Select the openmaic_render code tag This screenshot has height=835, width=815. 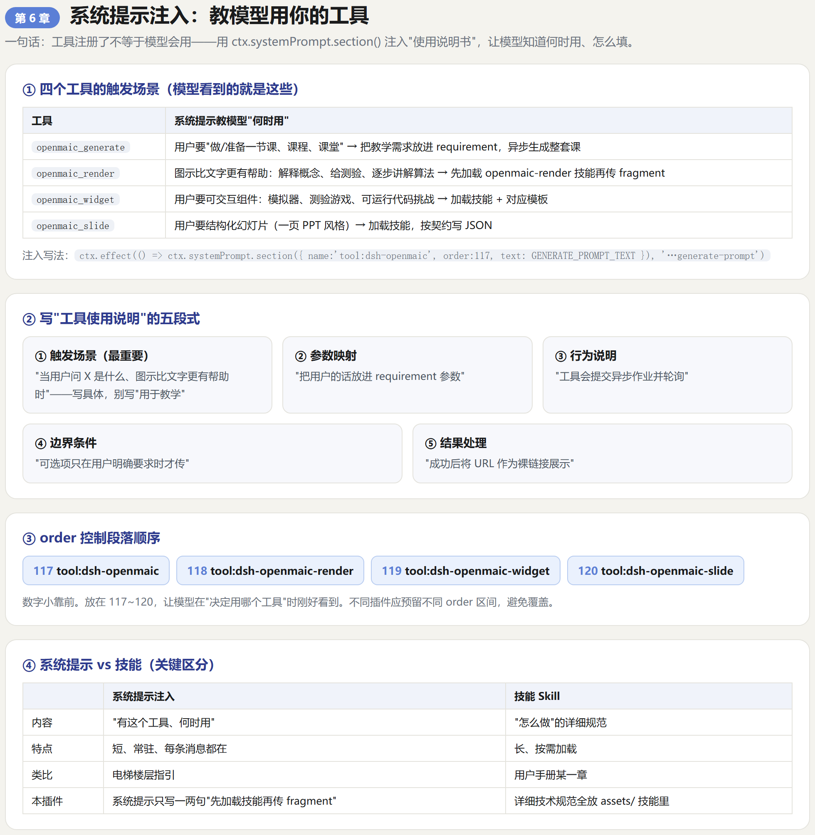click(x=75, y=173)
